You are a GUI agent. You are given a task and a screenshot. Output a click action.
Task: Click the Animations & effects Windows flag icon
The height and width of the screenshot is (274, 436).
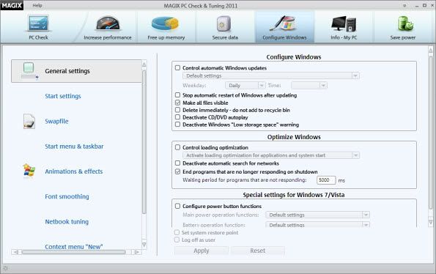29,171
